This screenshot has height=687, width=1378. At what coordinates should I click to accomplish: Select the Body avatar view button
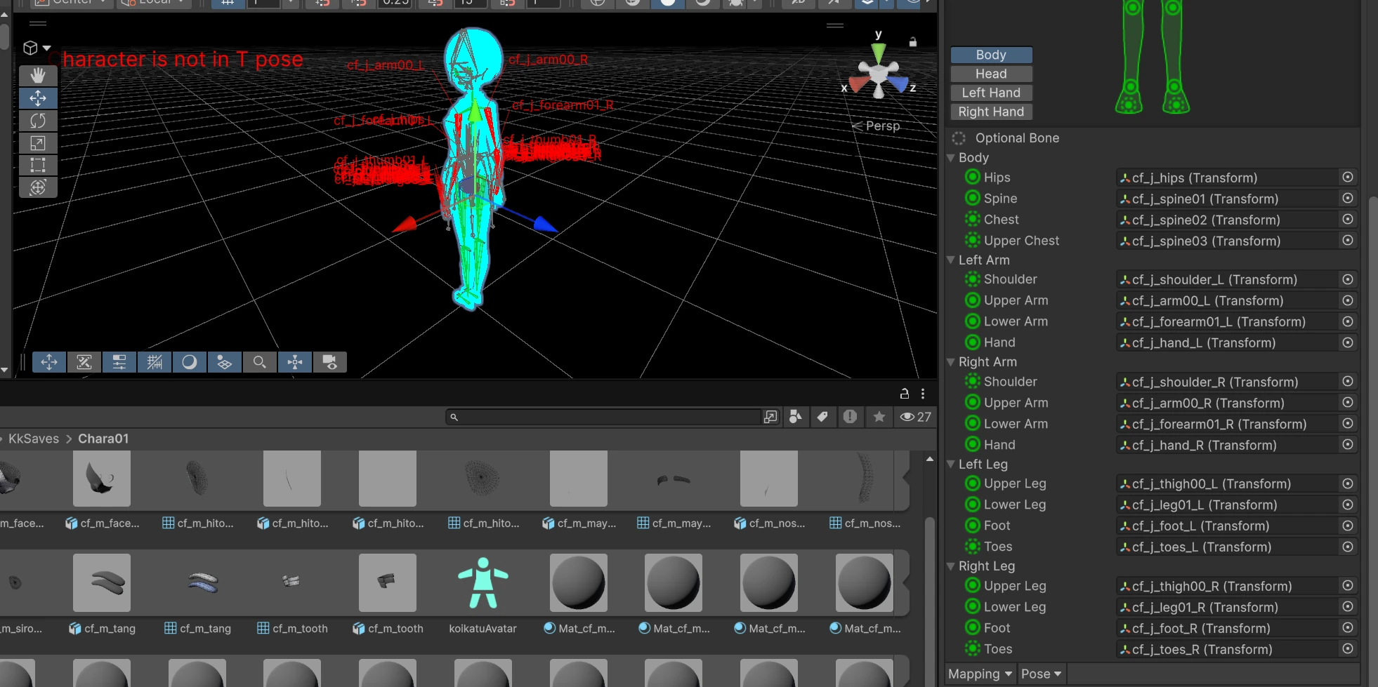pyautogui.click(x=991, y=55)
